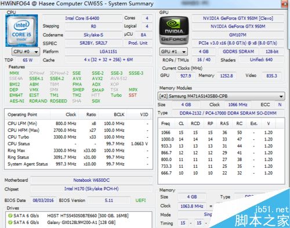Click the Intel Core i5 logo

(21, 31)
